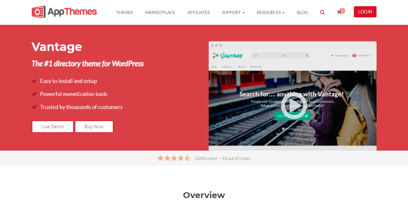Click checkmark beside 'Trusted by thousands'
Screen dimensions: 408x204
click(x=34, y=107)
